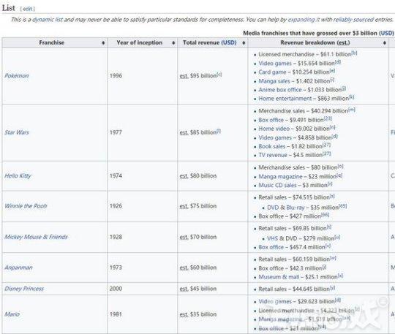Open Mickey Mouse VHS & DVD link
This screenshot has width=395, height=334.
click(x=282, y=238)
